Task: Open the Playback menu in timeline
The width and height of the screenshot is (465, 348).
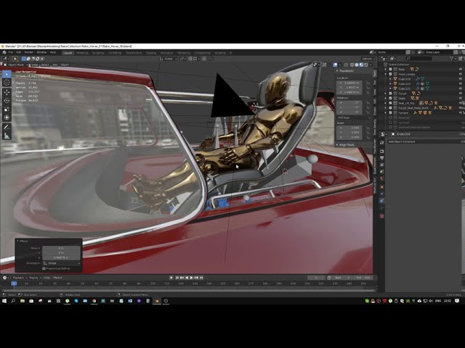Action: [20, 278]
